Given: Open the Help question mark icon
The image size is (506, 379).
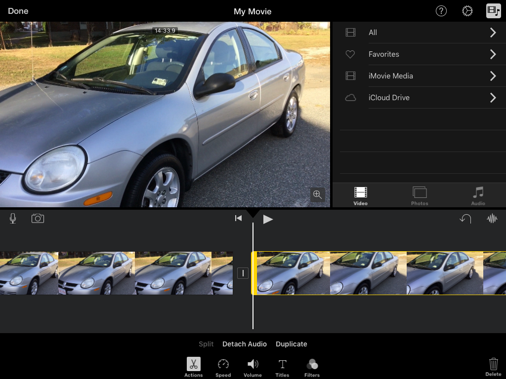Looking at the screenshot, I should pos(441,11).
